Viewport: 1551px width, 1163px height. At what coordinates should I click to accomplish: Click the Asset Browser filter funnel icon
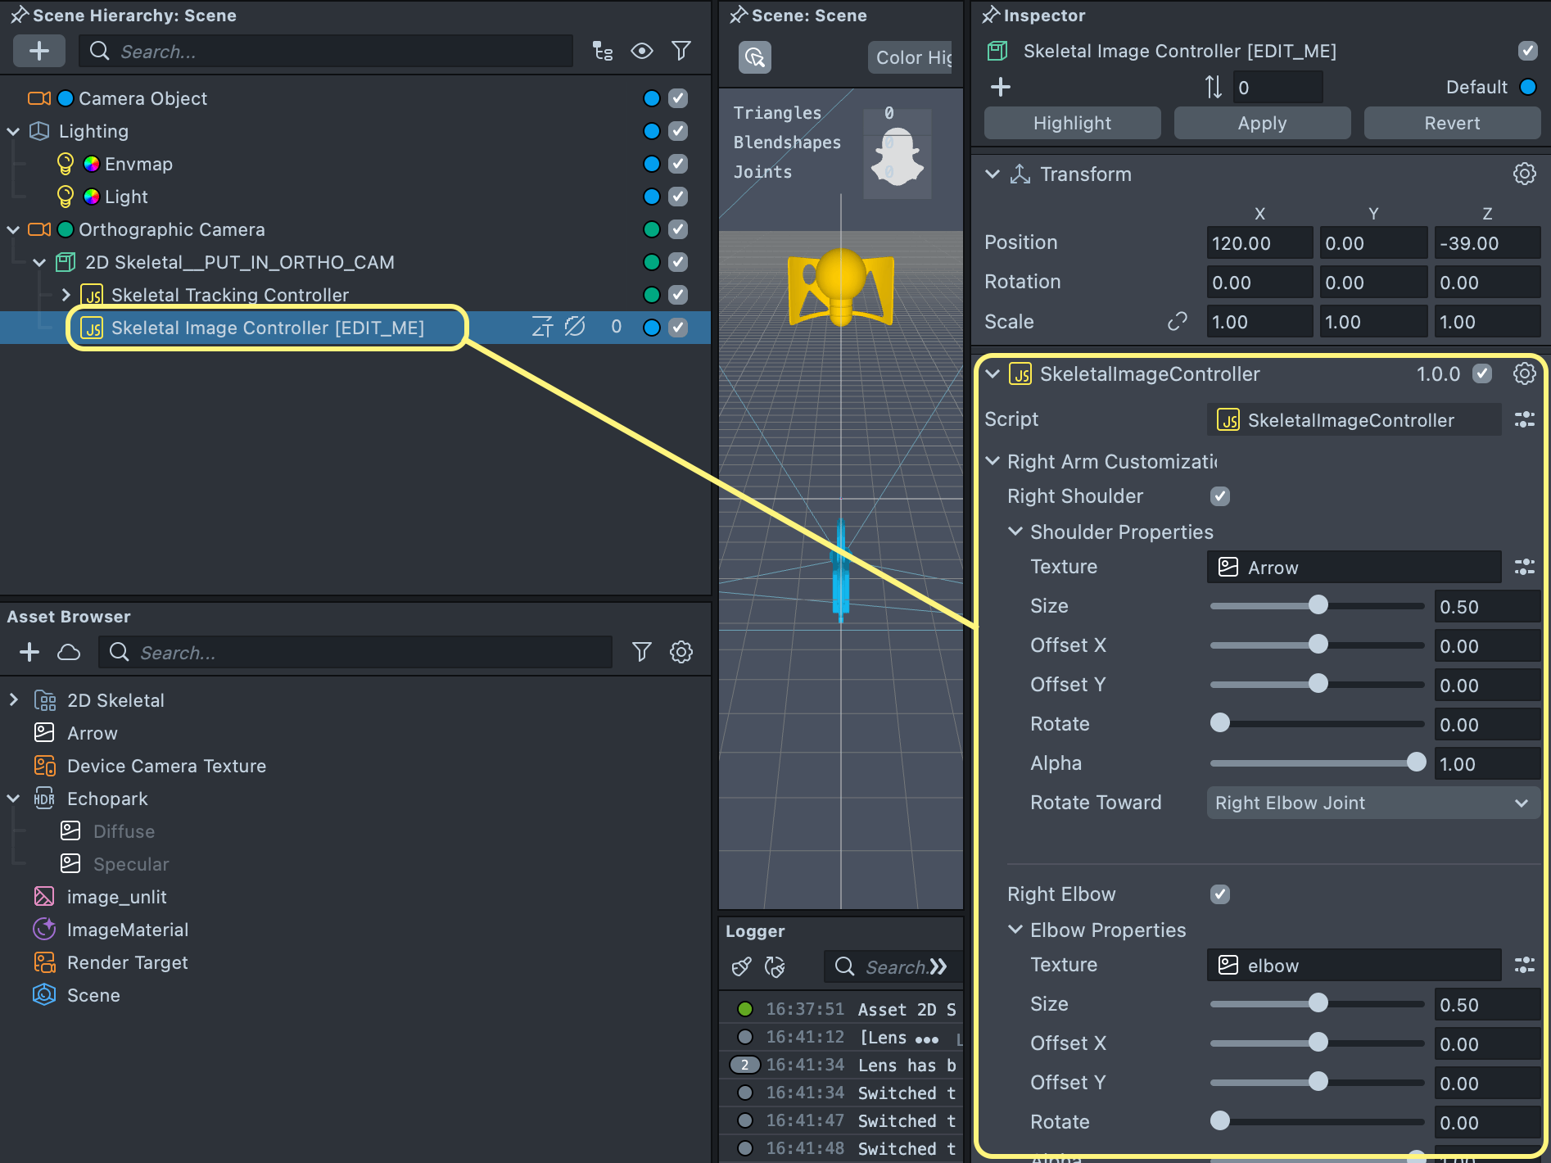point(641,652)
